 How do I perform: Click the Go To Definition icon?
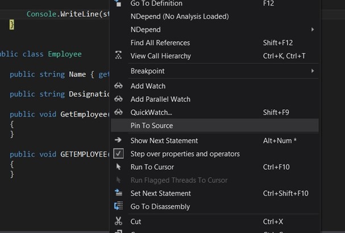pos(118,3)
